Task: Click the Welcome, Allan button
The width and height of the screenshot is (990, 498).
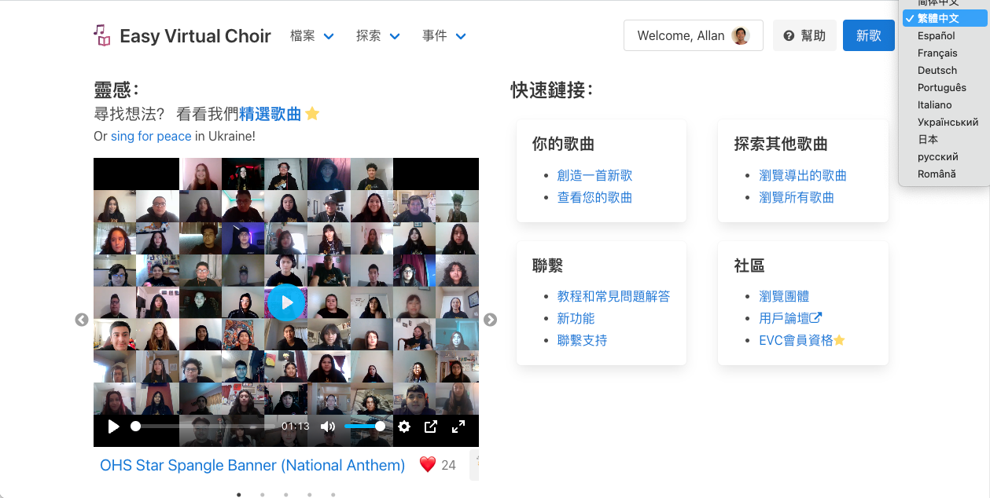Action: [x=693, y=35]
